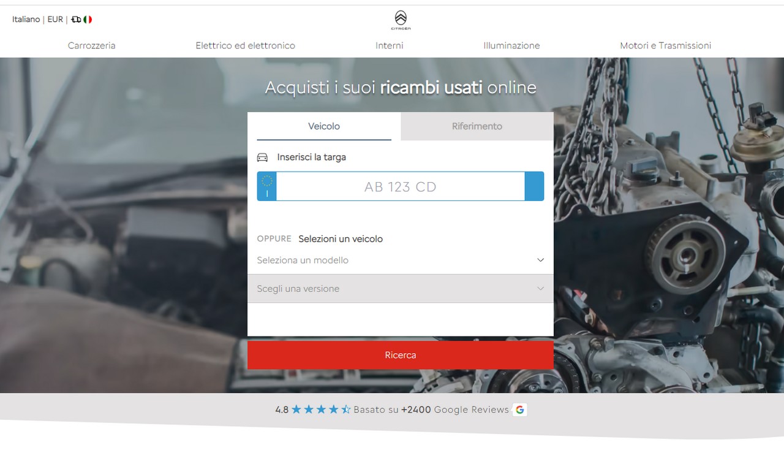This screenshot has width=784, height=472.
Task: Select the half-filled fifth star icon
Action: 347,409
